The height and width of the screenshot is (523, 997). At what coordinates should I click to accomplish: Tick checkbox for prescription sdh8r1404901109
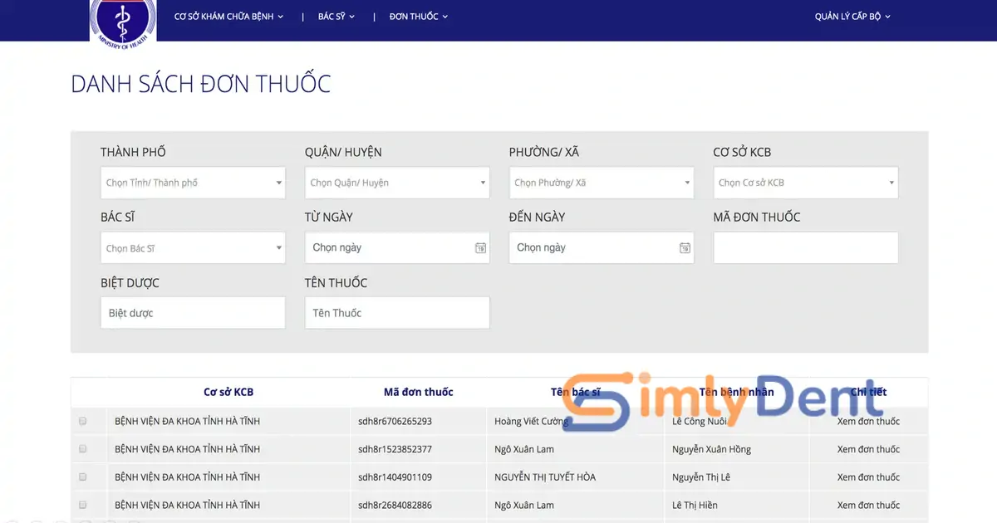coord(83,477)
